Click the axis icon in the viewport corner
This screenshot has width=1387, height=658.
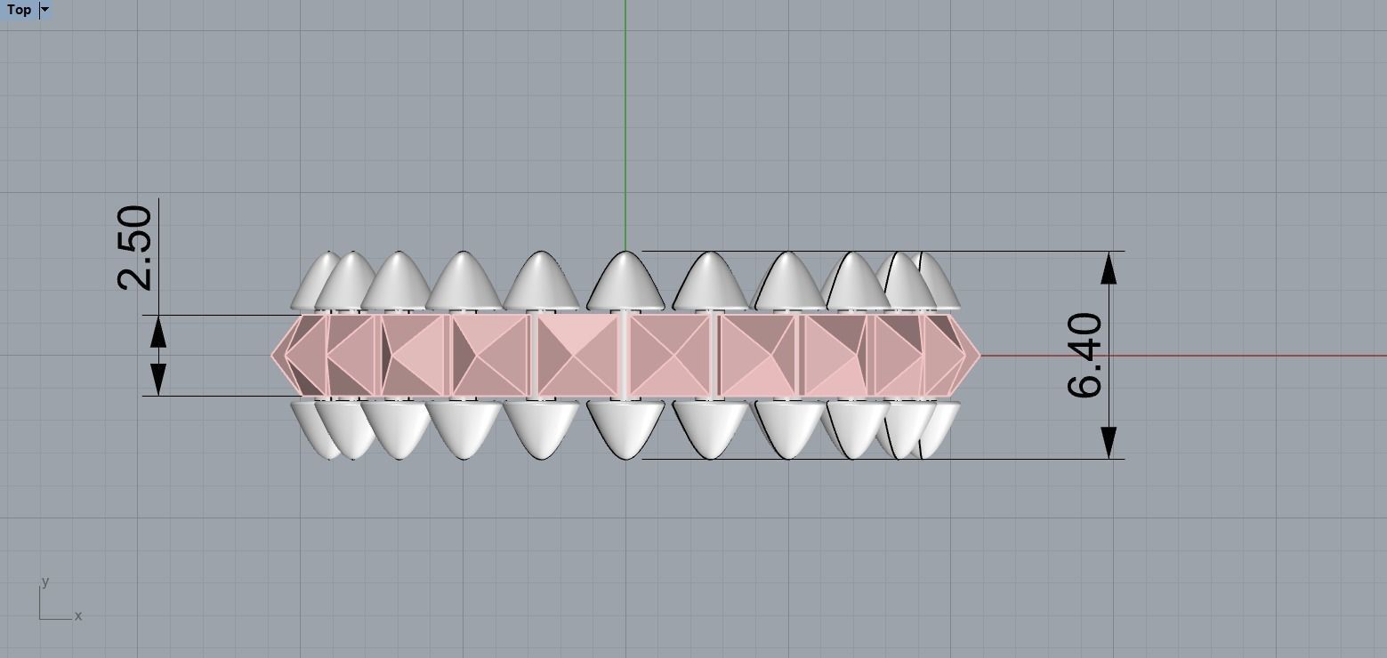pos(59,599)
